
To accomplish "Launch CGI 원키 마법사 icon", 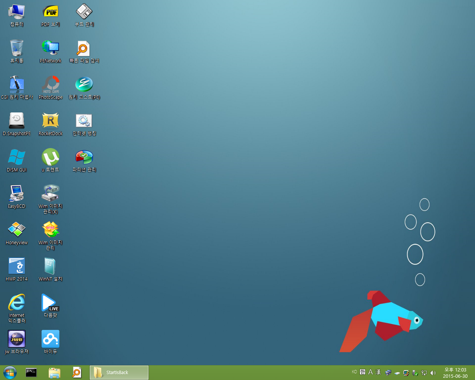I will click(17, 88).
